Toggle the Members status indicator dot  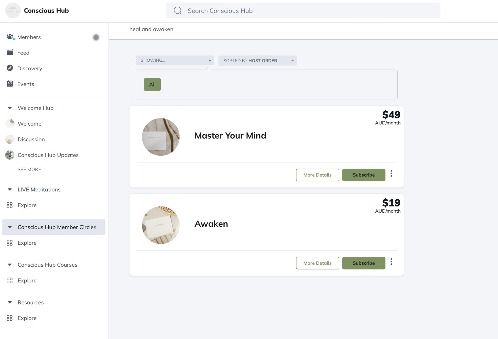tap(96, 37)
